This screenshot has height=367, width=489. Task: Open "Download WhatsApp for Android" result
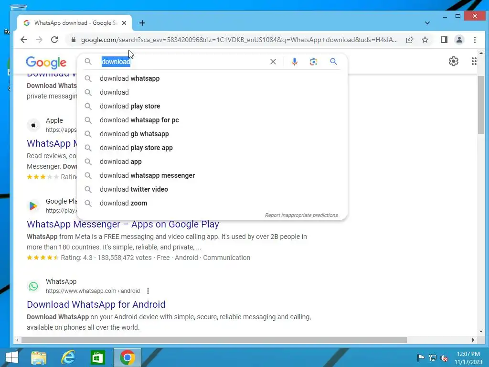(96, 304)
